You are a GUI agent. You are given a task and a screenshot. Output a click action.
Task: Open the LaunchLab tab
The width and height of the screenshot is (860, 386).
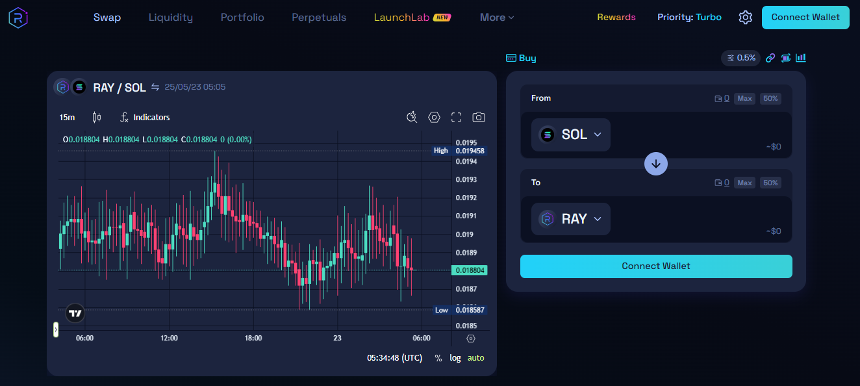412,18
